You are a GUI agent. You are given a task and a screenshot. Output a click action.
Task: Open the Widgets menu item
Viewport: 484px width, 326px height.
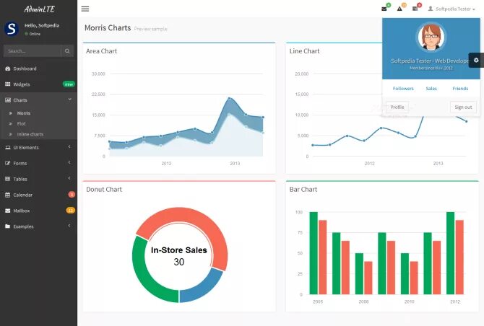tap(38, 84)
